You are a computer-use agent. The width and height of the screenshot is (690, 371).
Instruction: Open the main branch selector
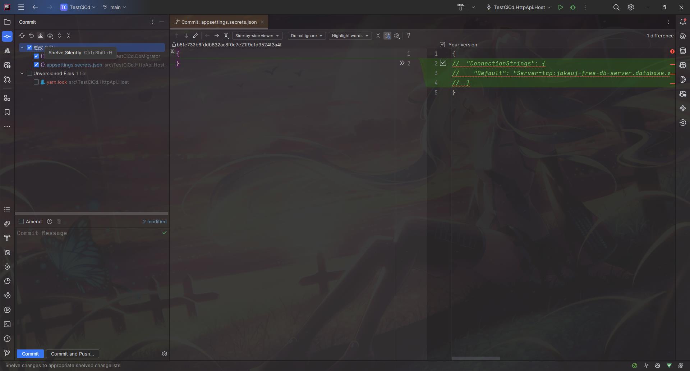pos(115,7)
